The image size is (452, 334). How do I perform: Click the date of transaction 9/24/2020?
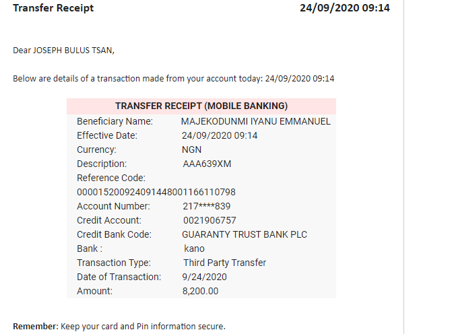pyautogui.click(x=204, y=277)
